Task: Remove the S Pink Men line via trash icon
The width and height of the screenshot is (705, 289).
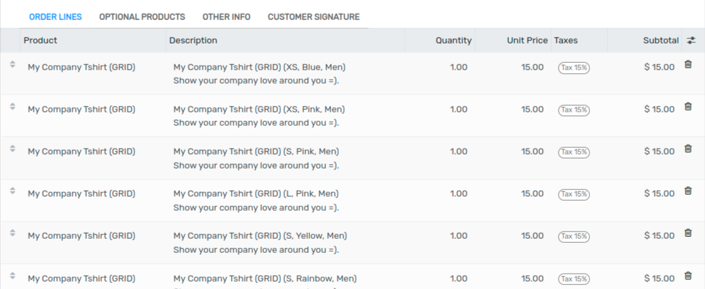Action: [688, 149]
